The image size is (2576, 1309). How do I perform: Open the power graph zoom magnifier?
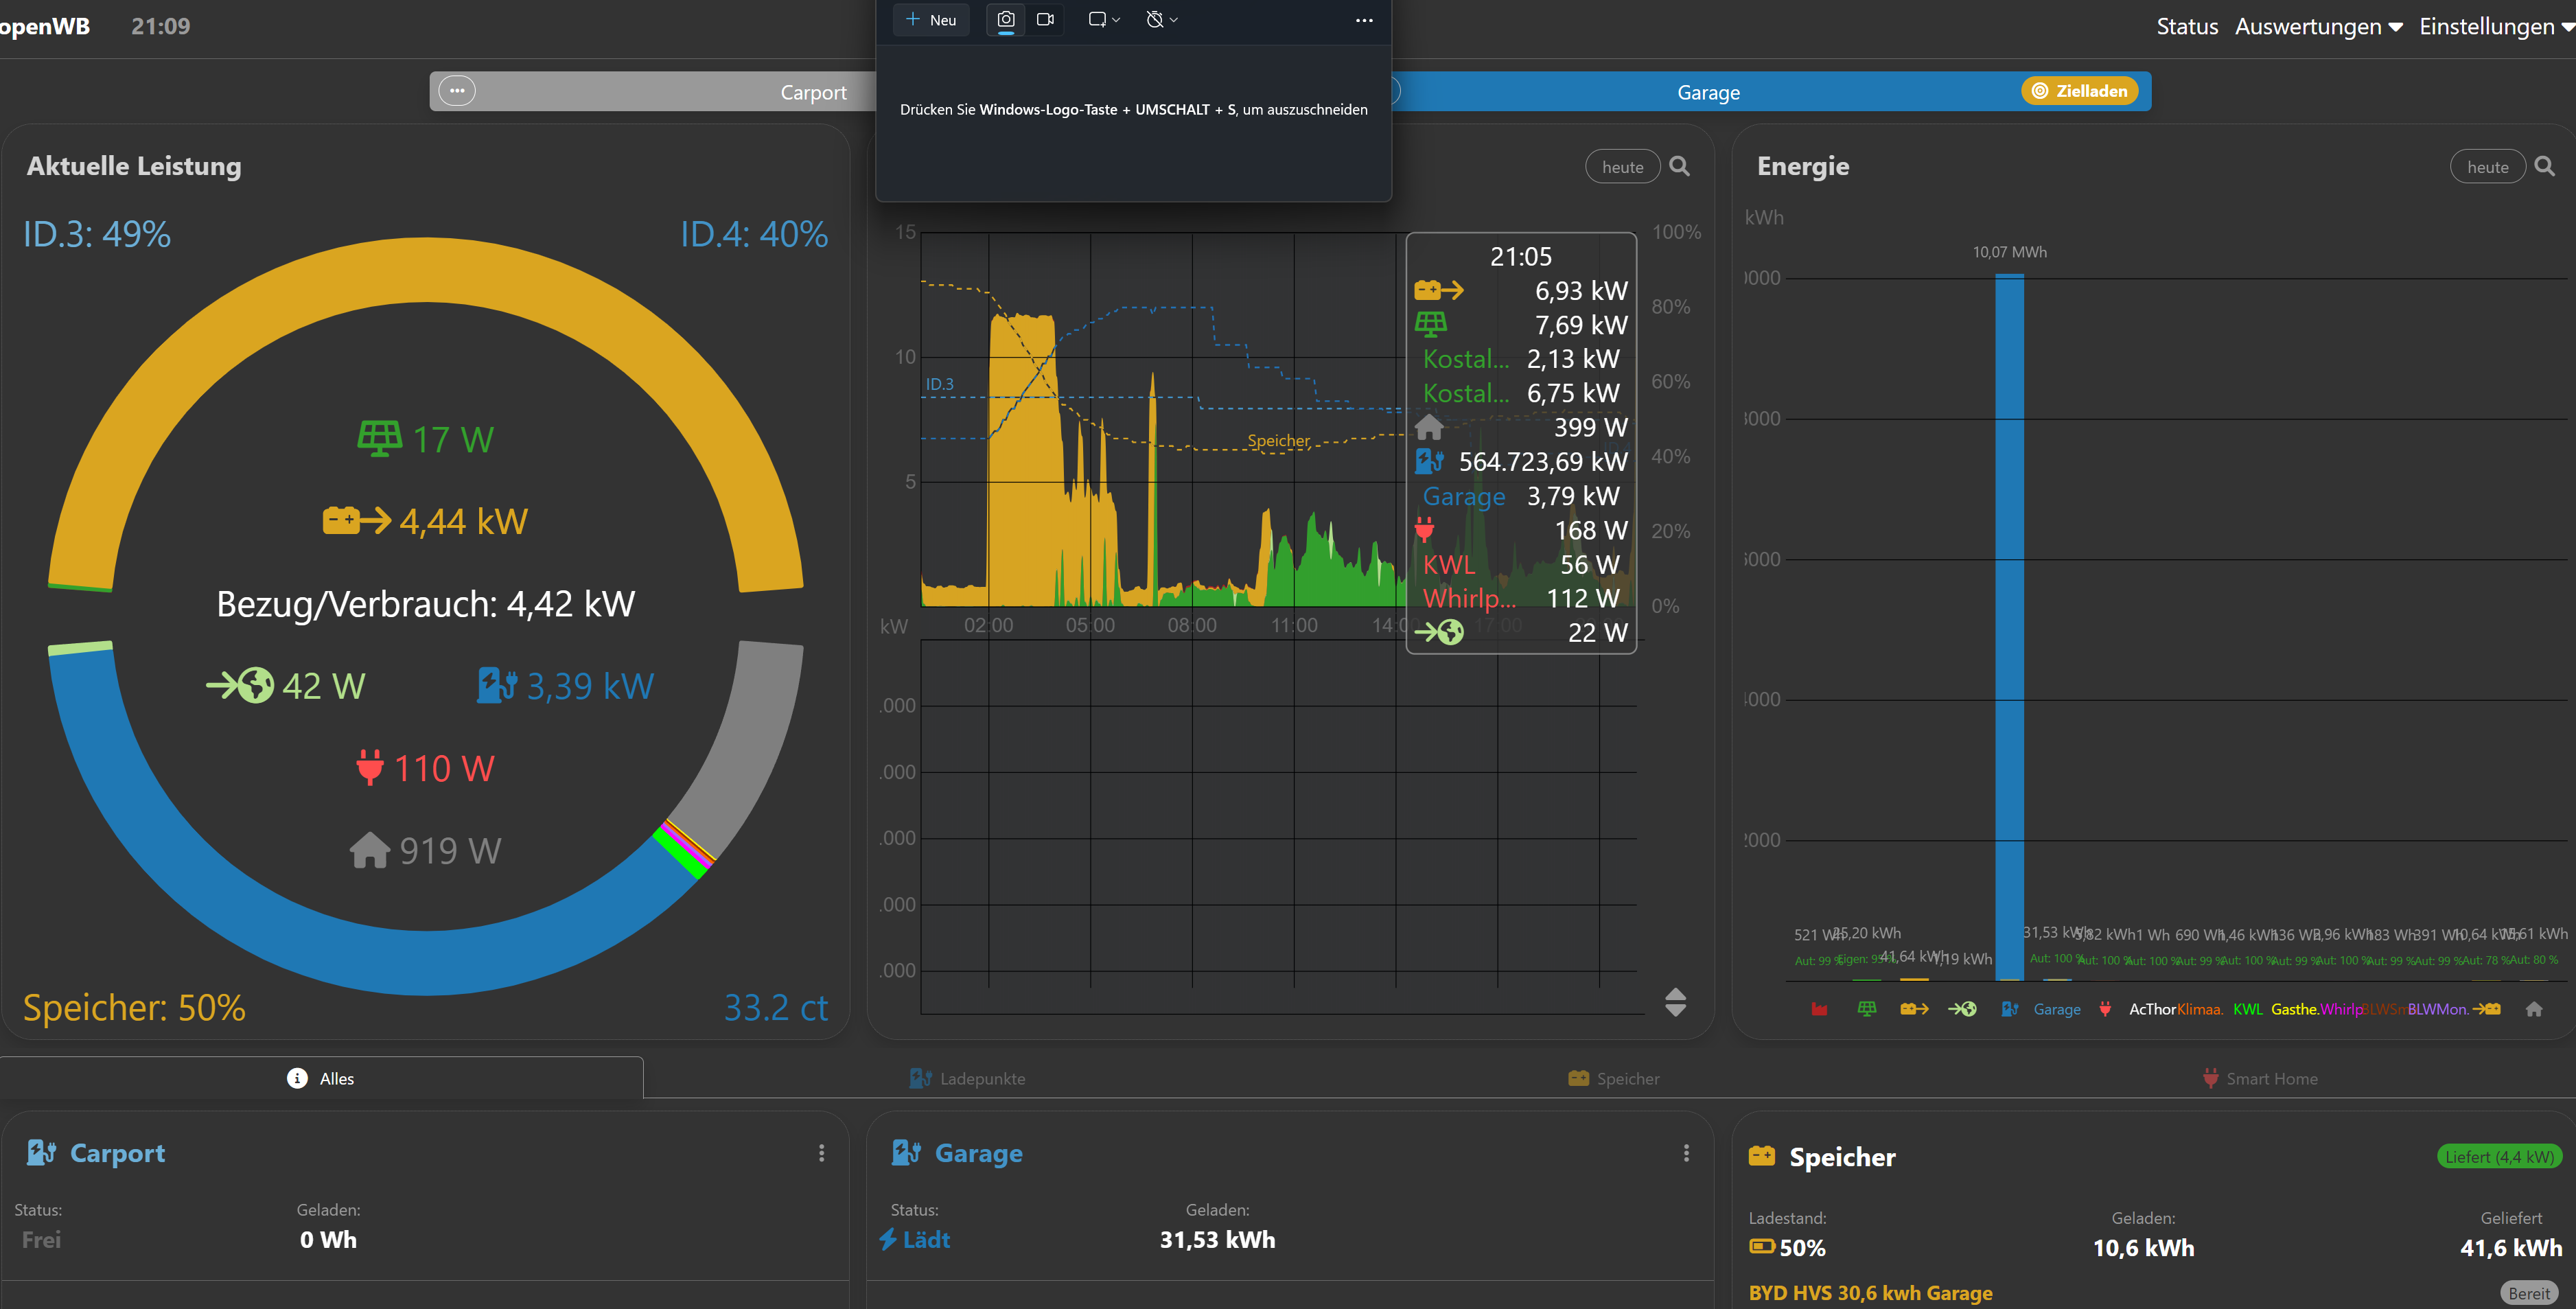pyautogui.click(x=1680, y=166)
